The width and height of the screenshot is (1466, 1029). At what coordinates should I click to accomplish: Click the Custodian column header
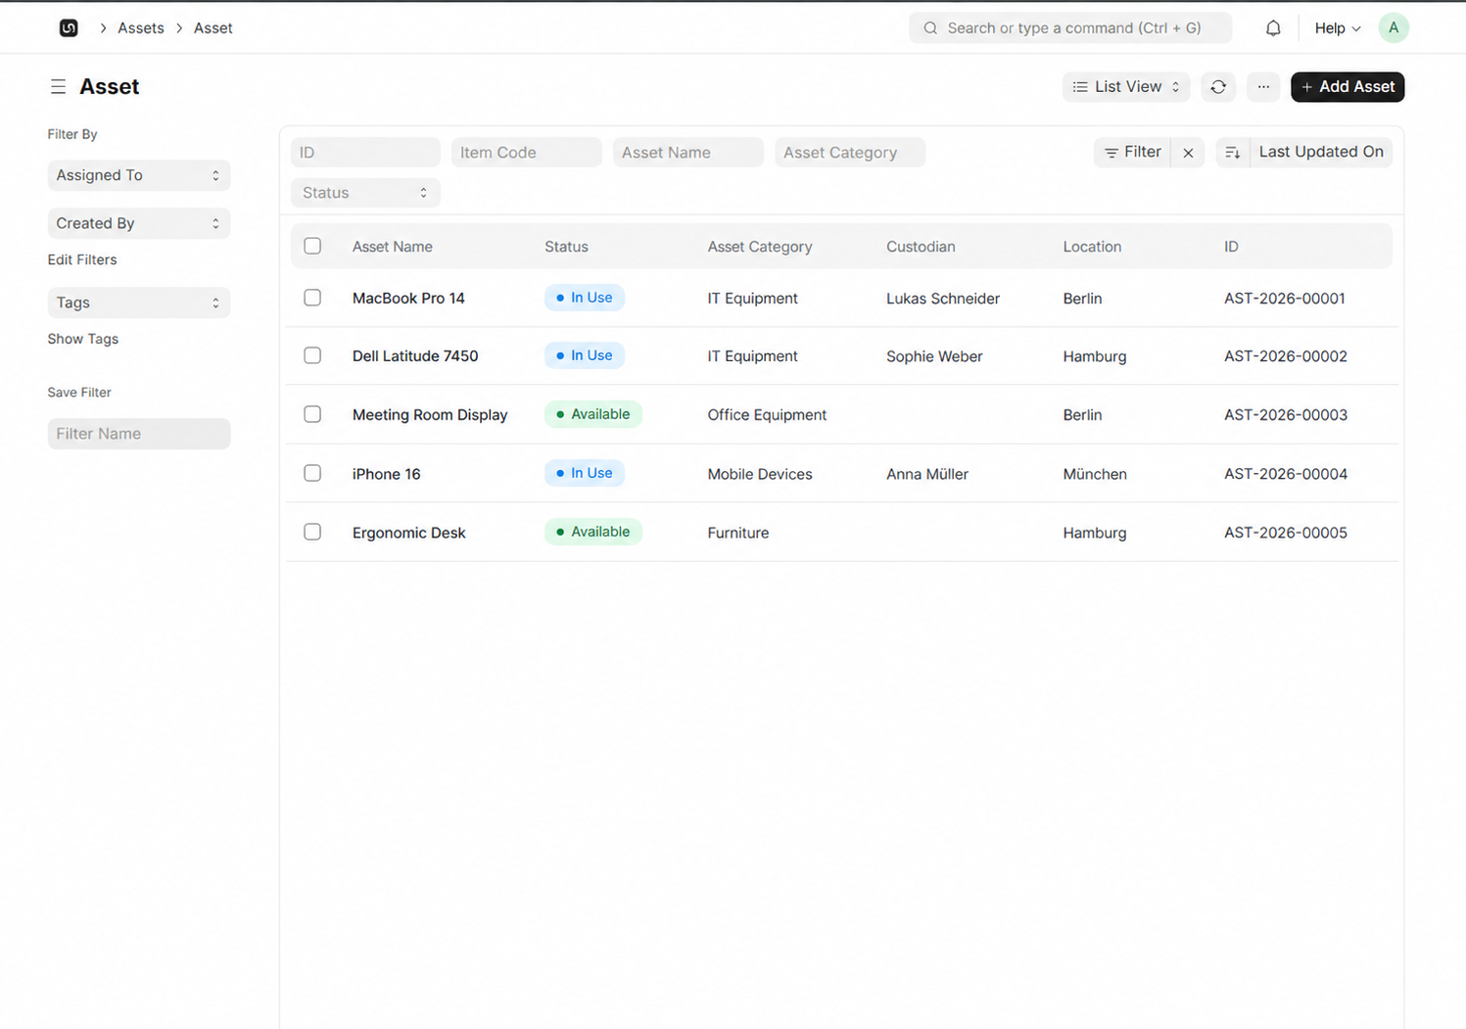(921, 247)
